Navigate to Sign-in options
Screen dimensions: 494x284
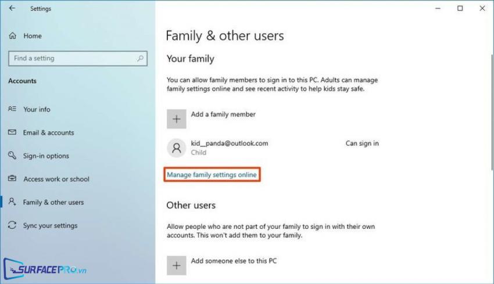(x=46, y=156)
